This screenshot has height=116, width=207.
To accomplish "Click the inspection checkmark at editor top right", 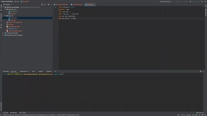I will pyautogui.click(x=203, y=7).
